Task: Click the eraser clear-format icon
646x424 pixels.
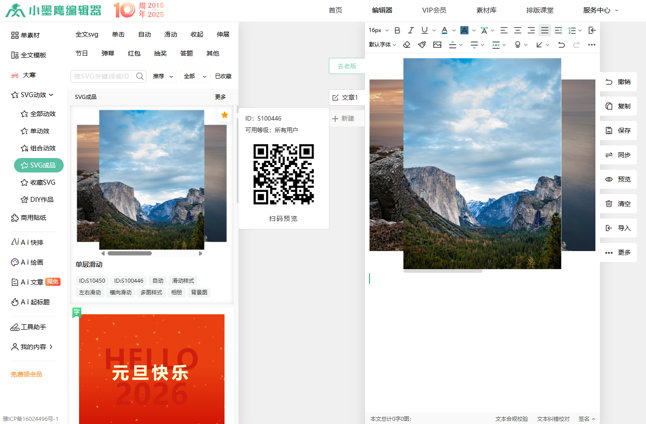Action: (407, 45)
